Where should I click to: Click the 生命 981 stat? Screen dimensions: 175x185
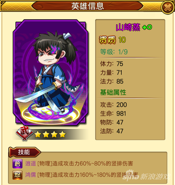coord(113,114)
